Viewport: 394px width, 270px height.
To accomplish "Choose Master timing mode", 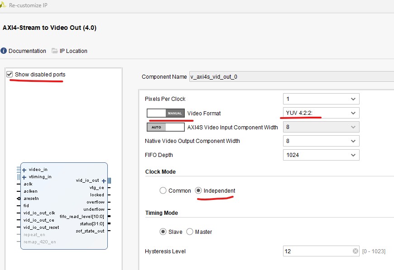I will (x=190, y=232).
